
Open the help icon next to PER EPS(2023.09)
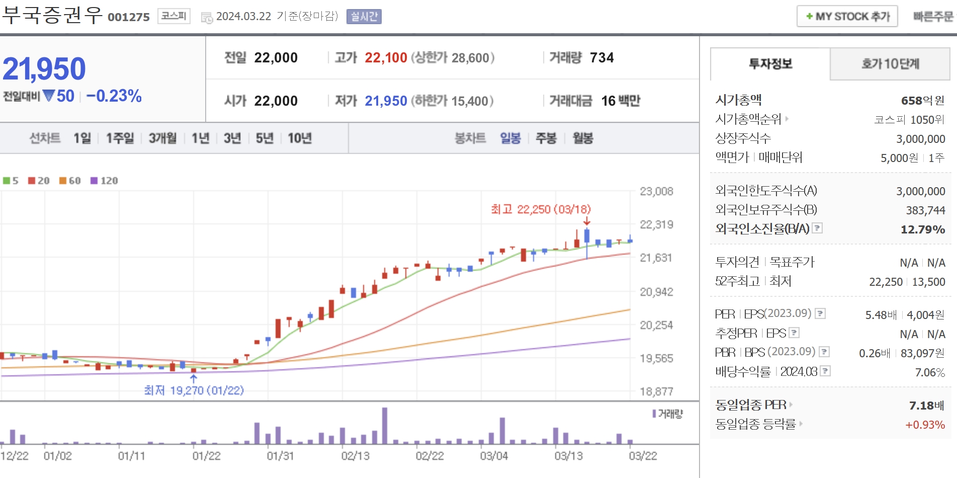(820, 313)
